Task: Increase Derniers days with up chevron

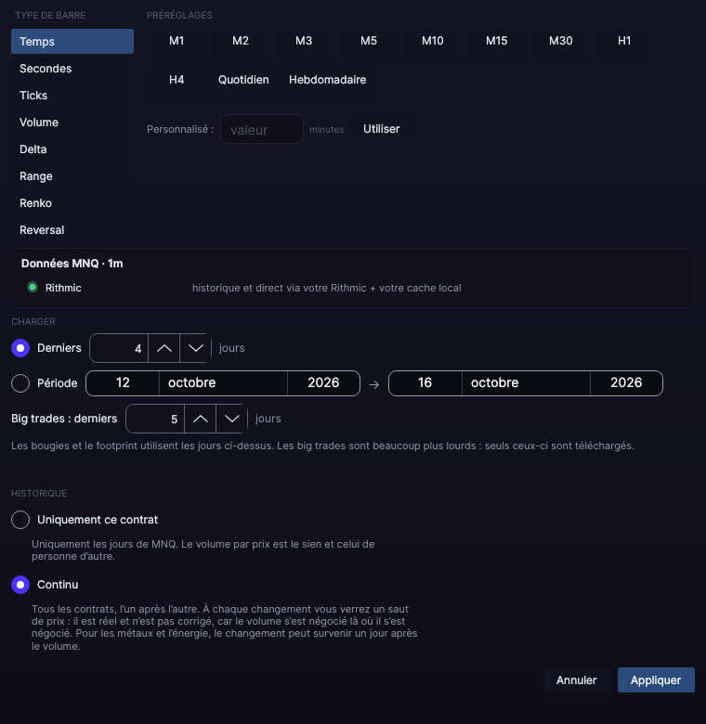Action: coord(164,348)
